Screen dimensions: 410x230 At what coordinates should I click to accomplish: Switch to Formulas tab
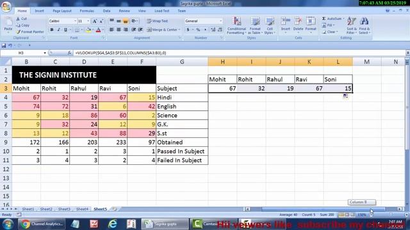[x=87, y=11]
